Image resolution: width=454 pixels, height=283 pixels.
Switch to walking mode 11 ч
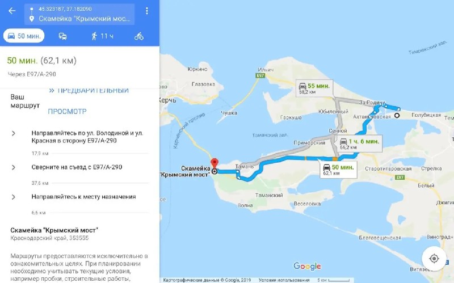pyautogui.click(x=102, y=36)
